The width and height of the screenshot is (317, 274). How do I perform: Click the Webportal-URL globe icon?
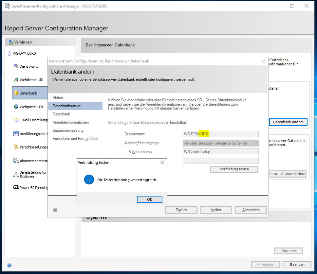click(x=16, y=106)
